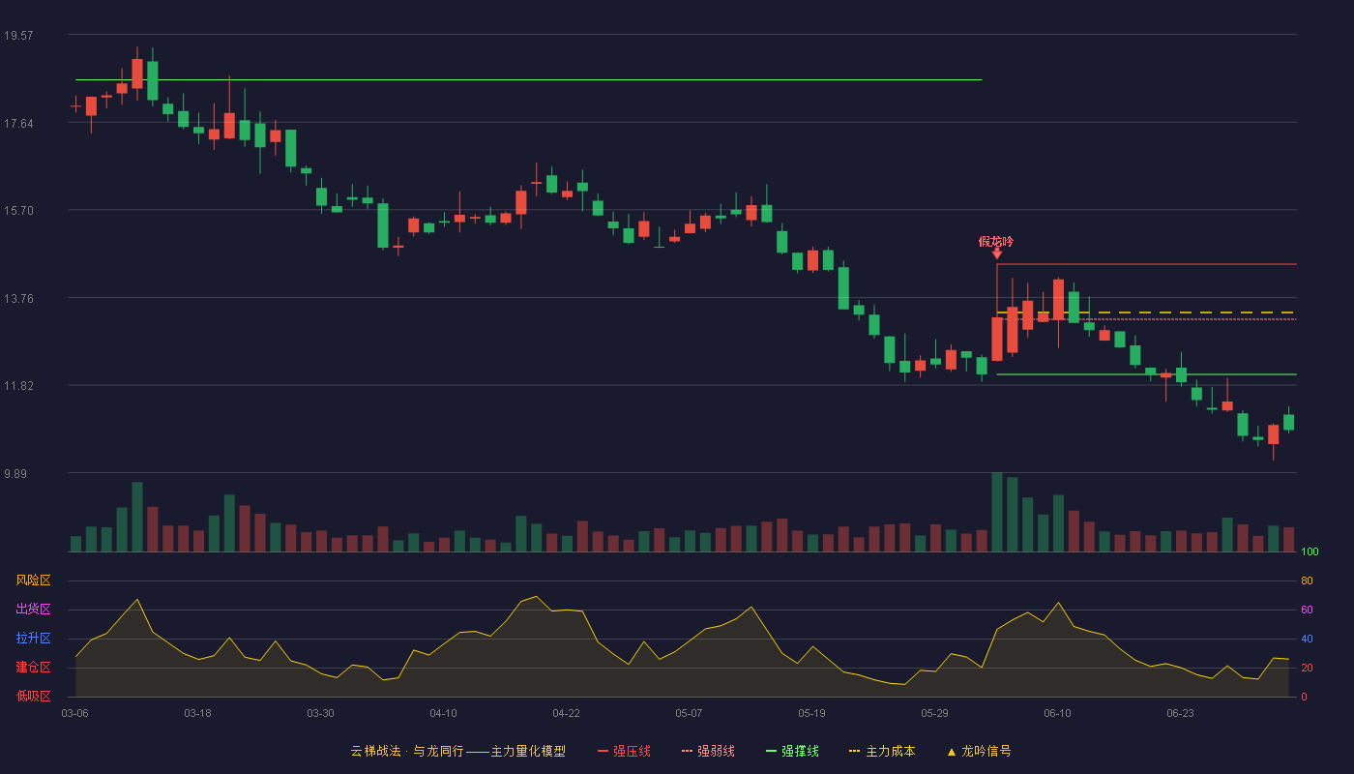Click the 40 indicator scale value

pyautogui.click(x=1307, y=639)
